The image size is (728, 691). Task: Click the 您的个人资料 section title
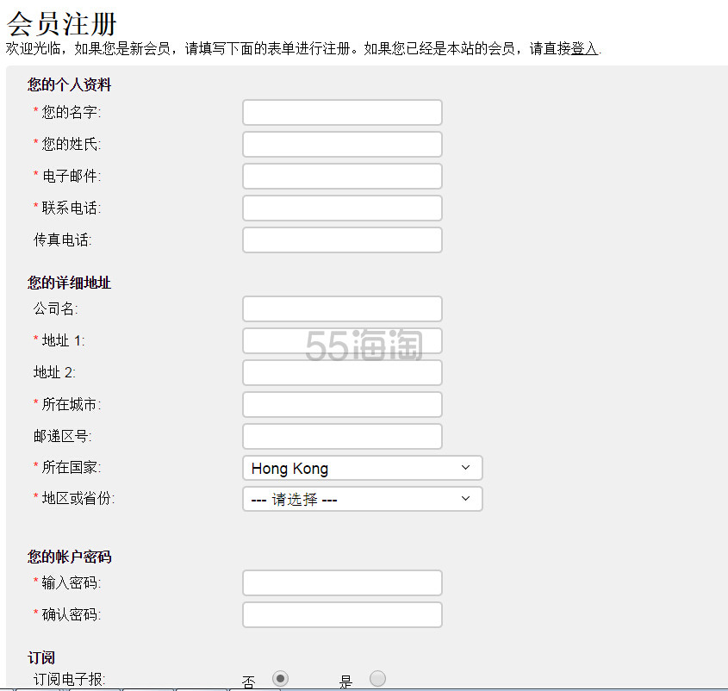[x=69, y=84]
